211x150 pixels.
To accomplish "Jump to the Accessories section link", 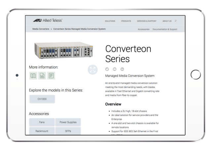I will click(144, 29).
